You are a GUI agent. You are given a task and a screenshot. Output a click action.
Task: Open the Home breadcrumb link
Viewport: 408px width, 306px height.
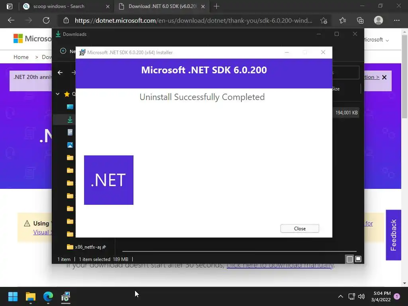pos(21,57)
